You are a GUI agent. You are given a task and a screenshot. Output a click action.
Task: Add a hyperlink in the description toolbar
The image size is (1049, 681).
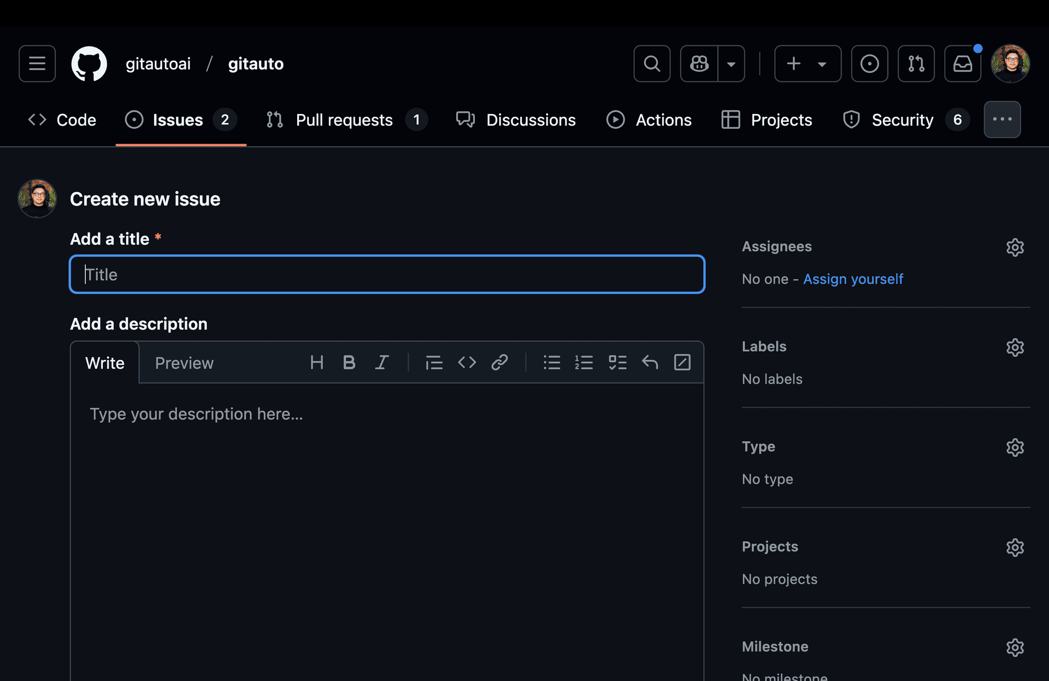pos(500,362)
